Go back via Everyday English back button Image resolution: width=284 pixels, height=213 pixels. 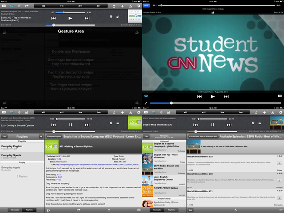[x=54, y=137]
